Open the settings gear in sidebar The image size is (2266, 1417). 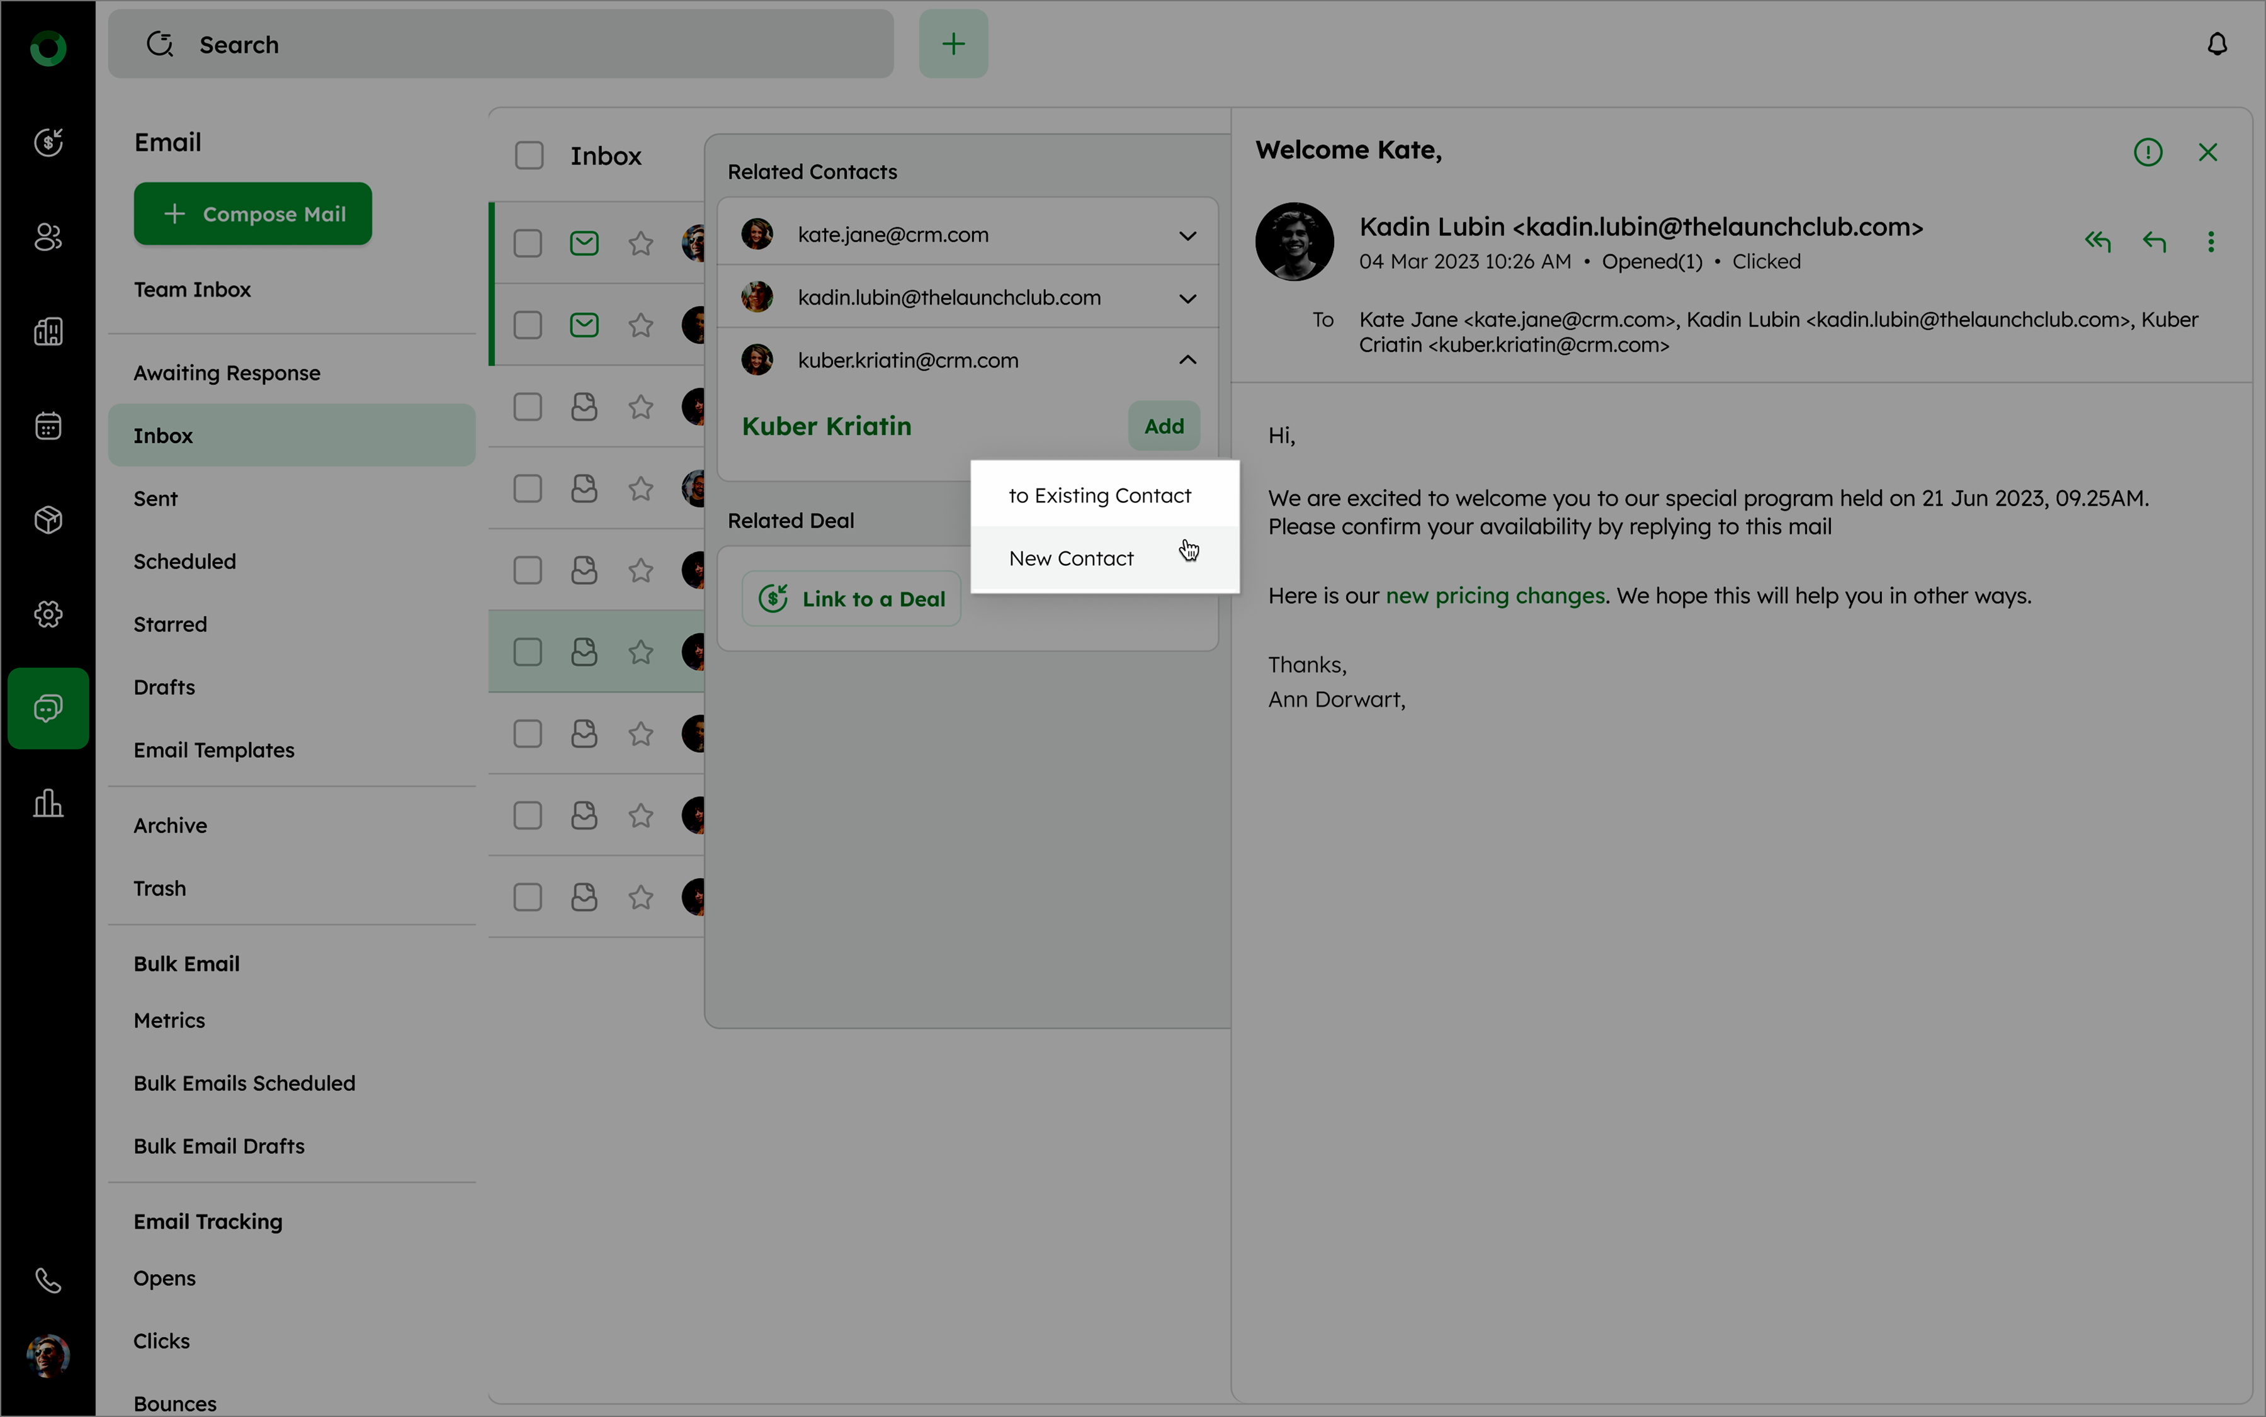coord(48,614)
